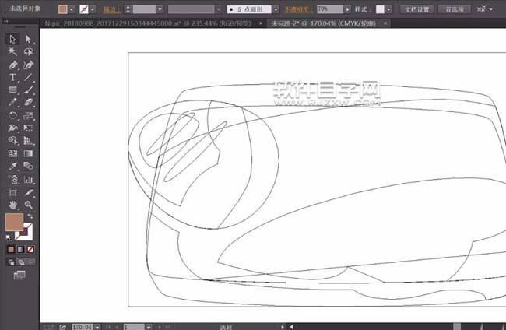Screen dimensions: 506x330
Task: Select the Mesh tool
Action: tap(12, 153)
